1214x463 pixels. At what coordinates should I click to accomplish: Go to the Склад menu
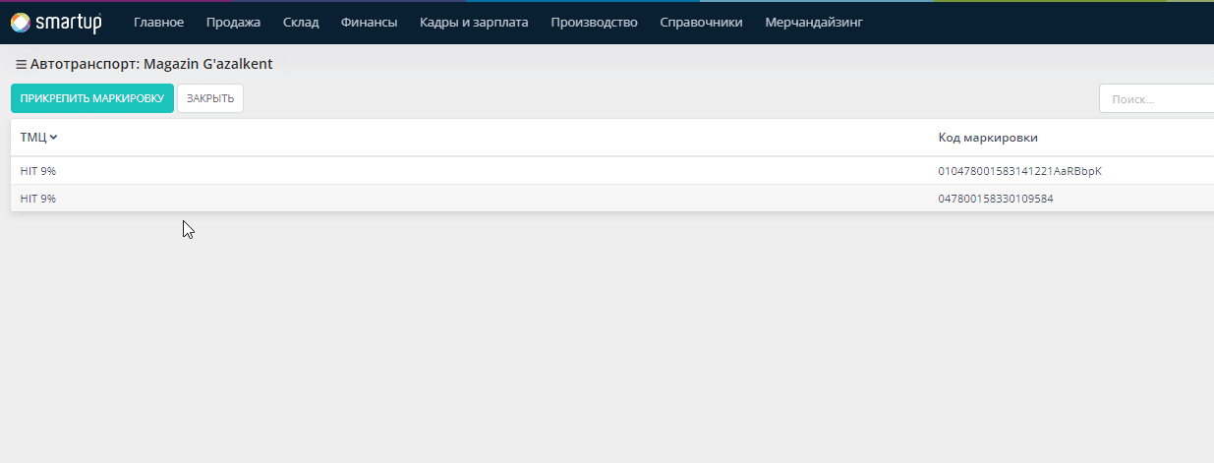[300, 22]
